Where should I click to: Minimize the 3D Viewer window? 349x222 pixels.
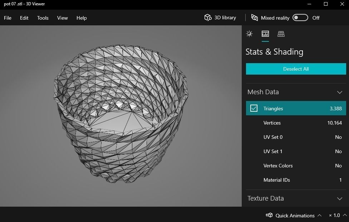309,4
